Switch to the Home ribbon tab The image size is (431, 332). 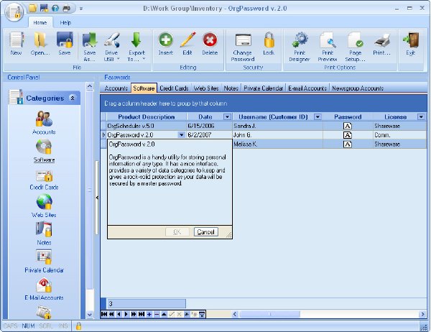[x=40, y=22]
